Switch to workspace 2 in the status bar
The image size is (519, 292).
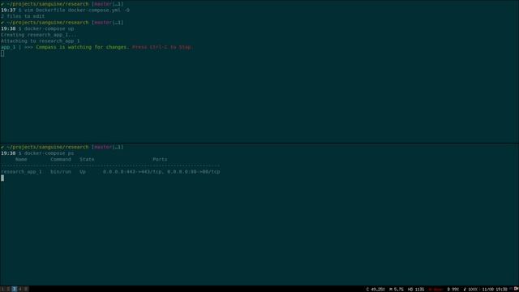coord(9,289)
